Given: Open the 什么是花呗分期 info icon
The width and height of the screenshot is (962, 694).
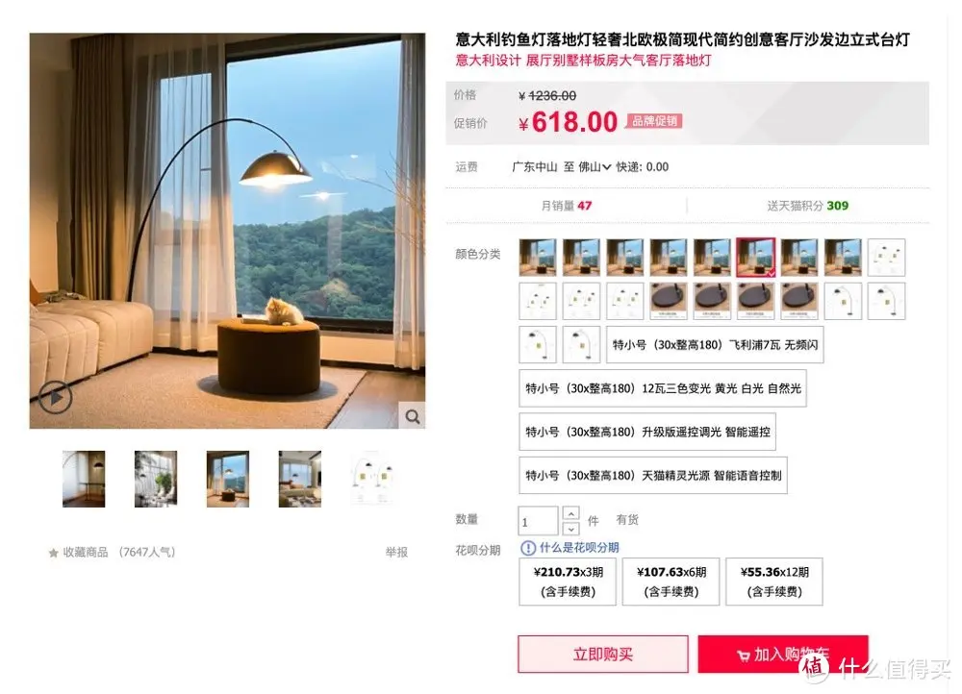Looking at the screenshot, I should [x=527, y=548].
